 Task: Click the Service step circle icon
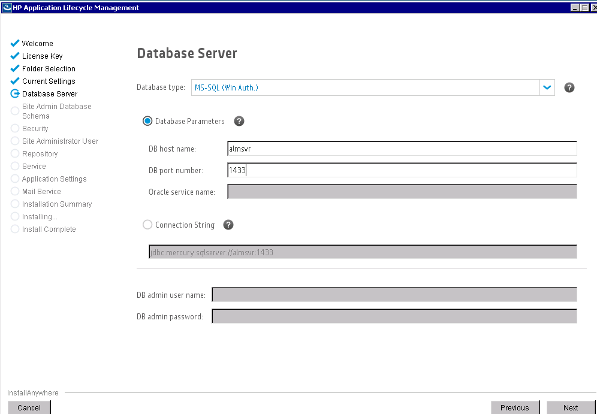click(x=15, y=166)
